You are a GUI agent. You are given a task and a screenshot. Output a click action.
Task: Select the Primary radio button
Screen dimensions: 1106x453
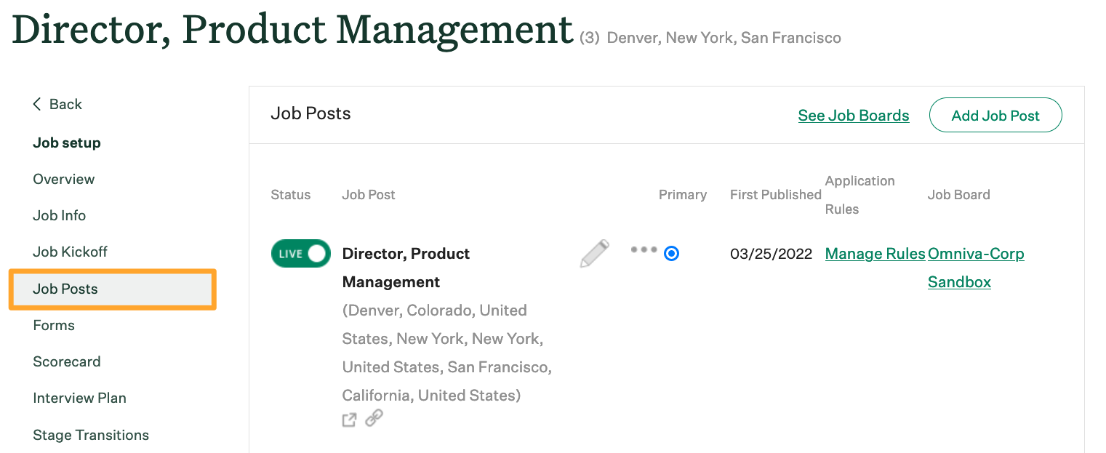click(671, 253)
